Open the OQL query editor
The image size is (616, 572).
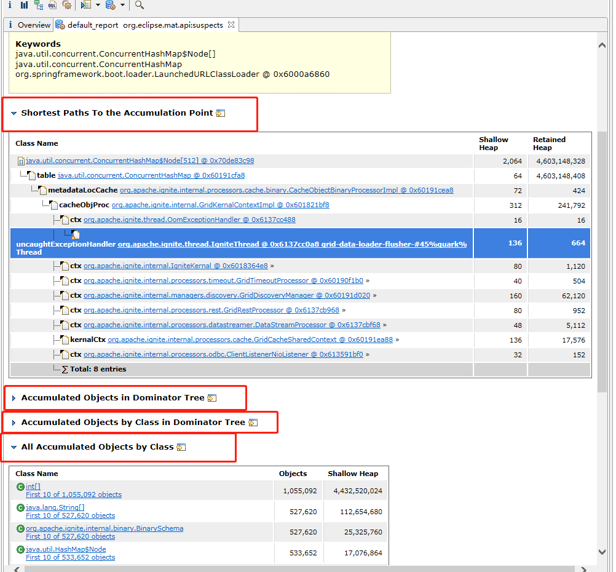[x=52, y=5]
